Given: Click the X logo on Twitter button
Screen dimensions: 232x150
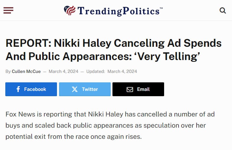Looking at the screenshot, I should tap(75, 89).
